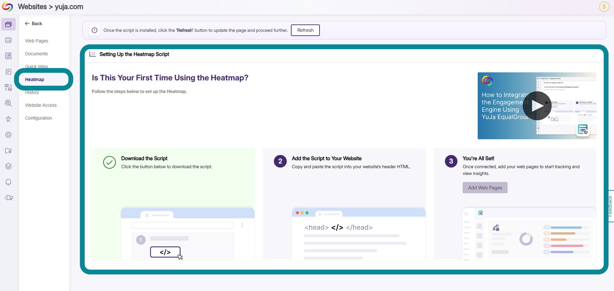Screen dimensions: 614x291
Task: Open Configuration in the side menu
Action: tap(38, 118)
